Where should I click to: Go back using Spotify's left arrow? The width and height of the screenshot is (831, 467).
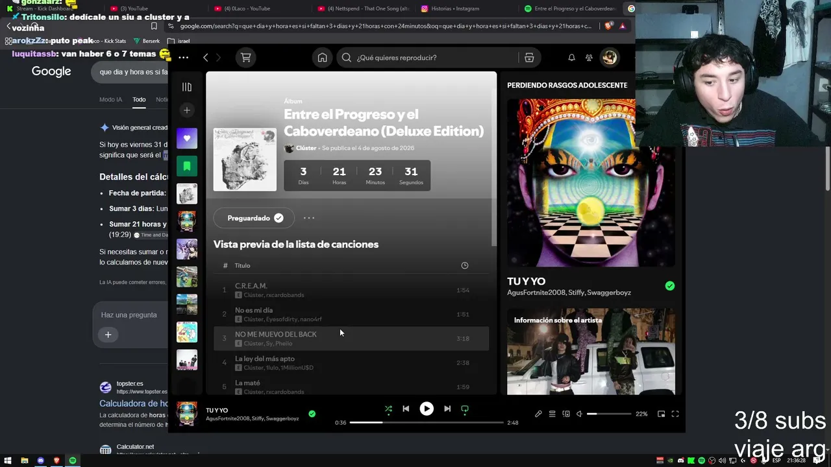click(206, 58)
